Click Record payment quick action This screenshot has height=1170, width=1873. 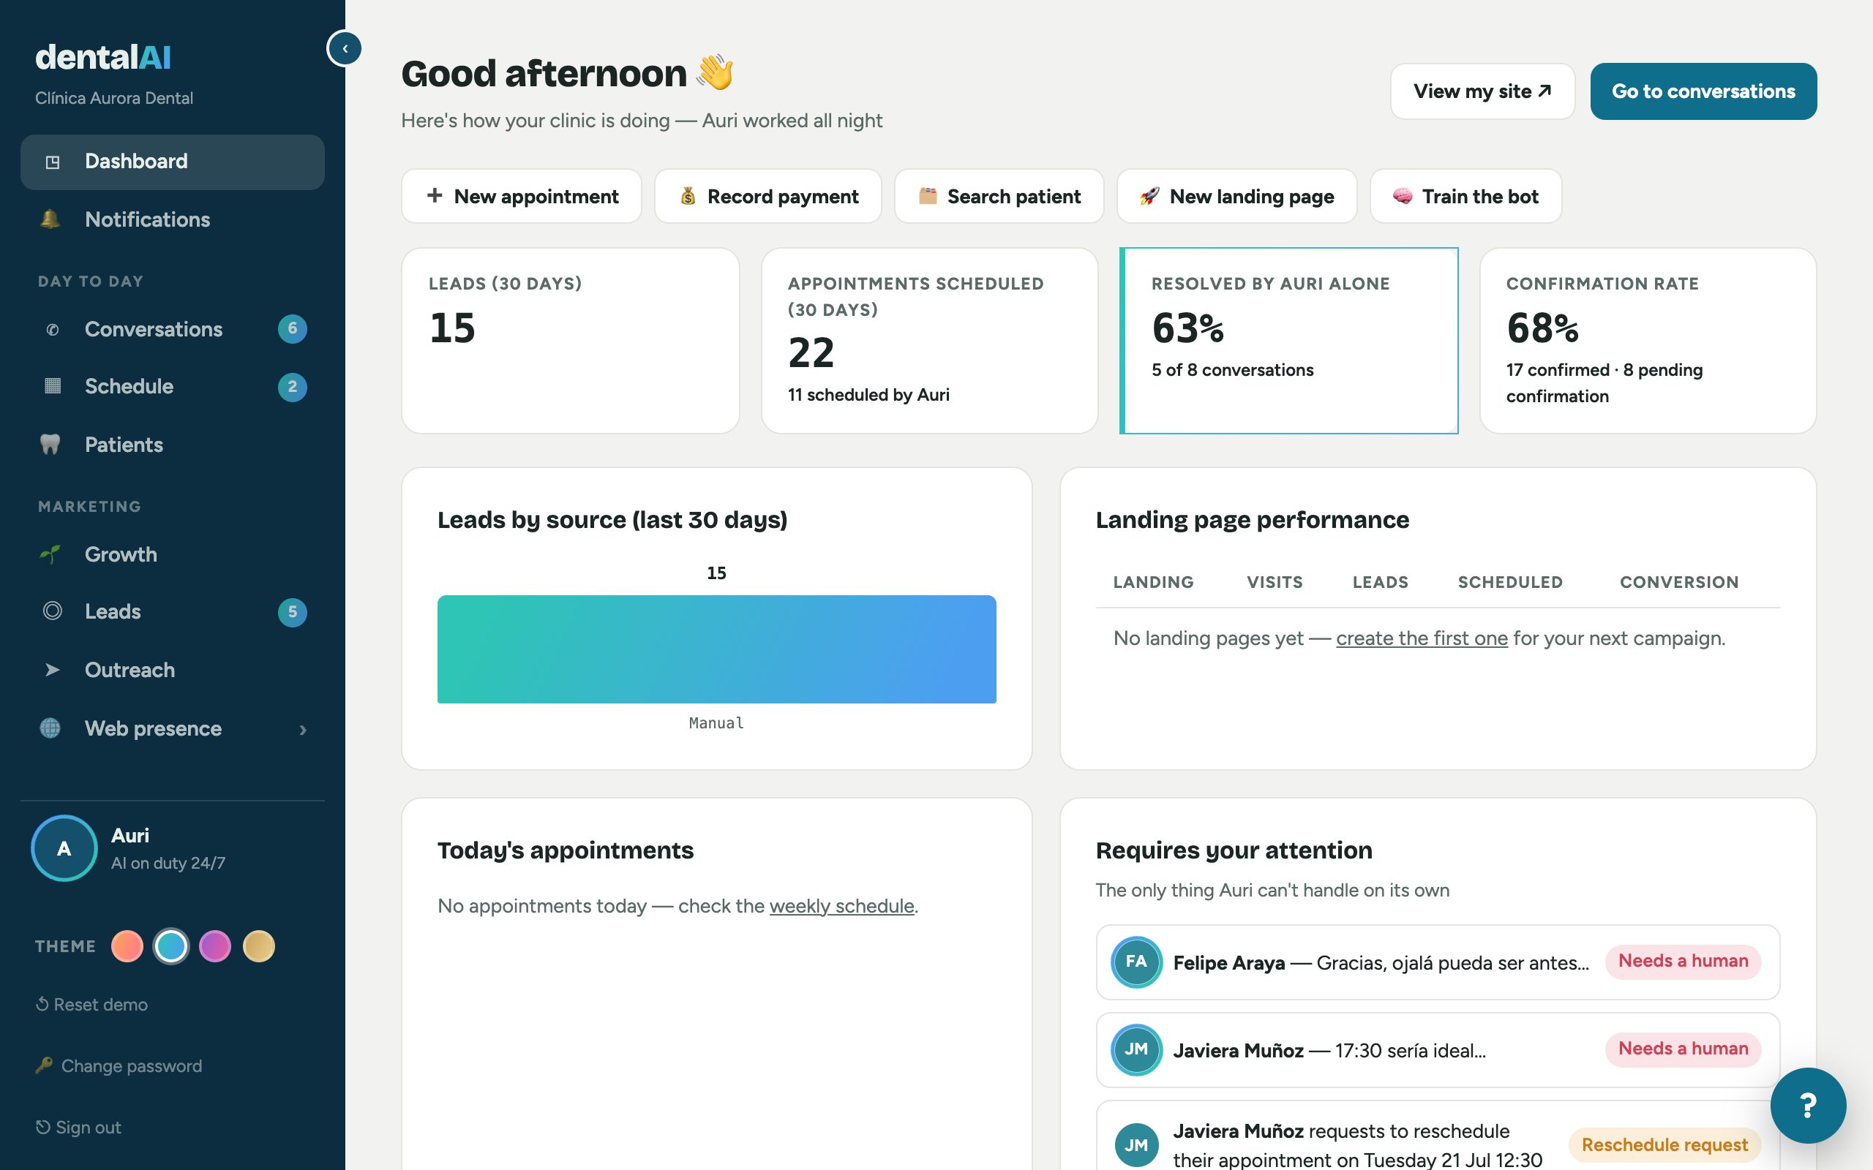[x=767, y=197]
